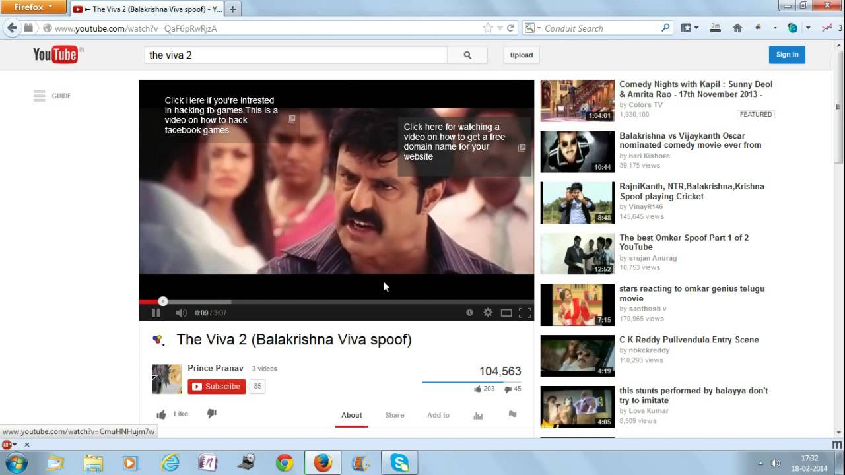Click the Conduit Search field

click(601, 28)
